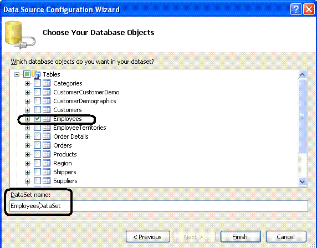Click the Suppliers table icon

pos(47,181)
